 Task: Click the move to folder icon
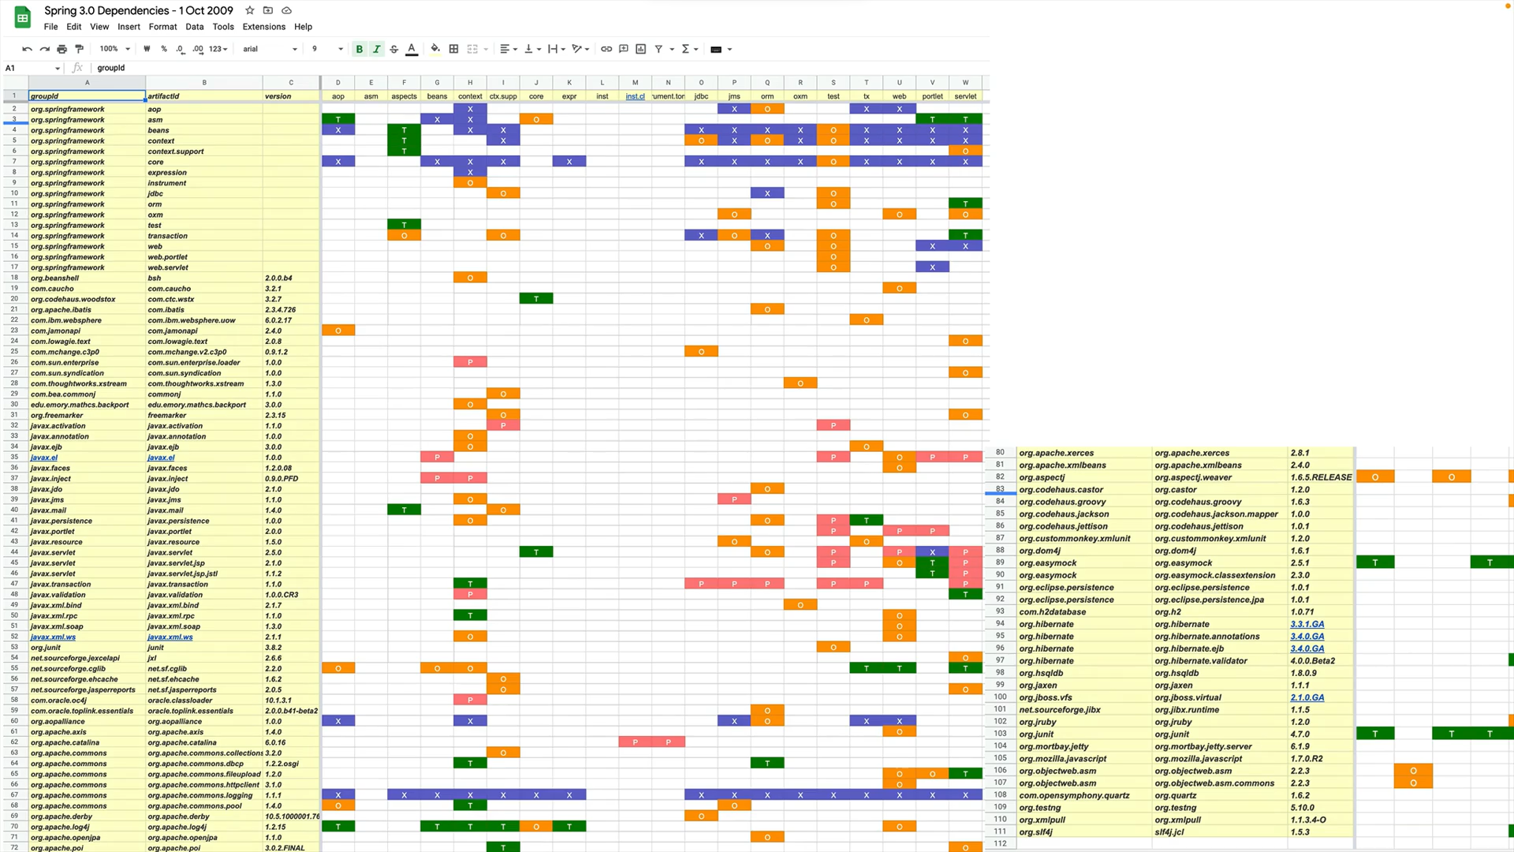[x=268, y=10]
